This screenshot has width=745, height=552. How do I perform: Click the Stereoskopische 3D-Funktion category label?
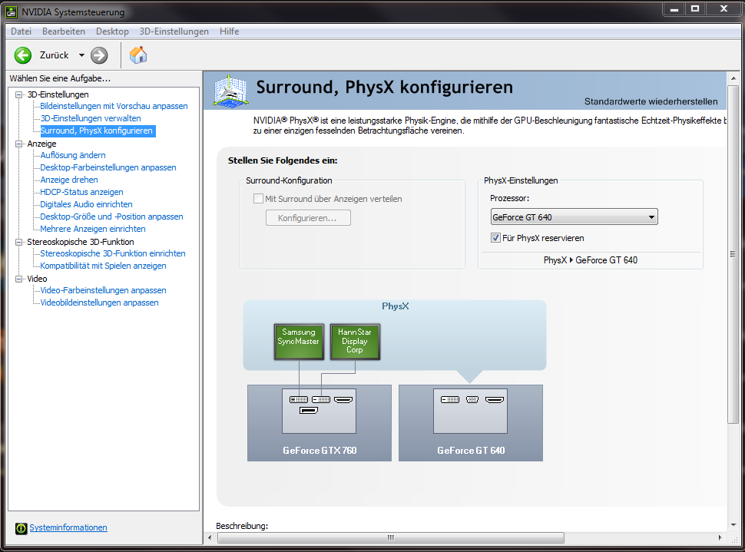pos(81,242)
